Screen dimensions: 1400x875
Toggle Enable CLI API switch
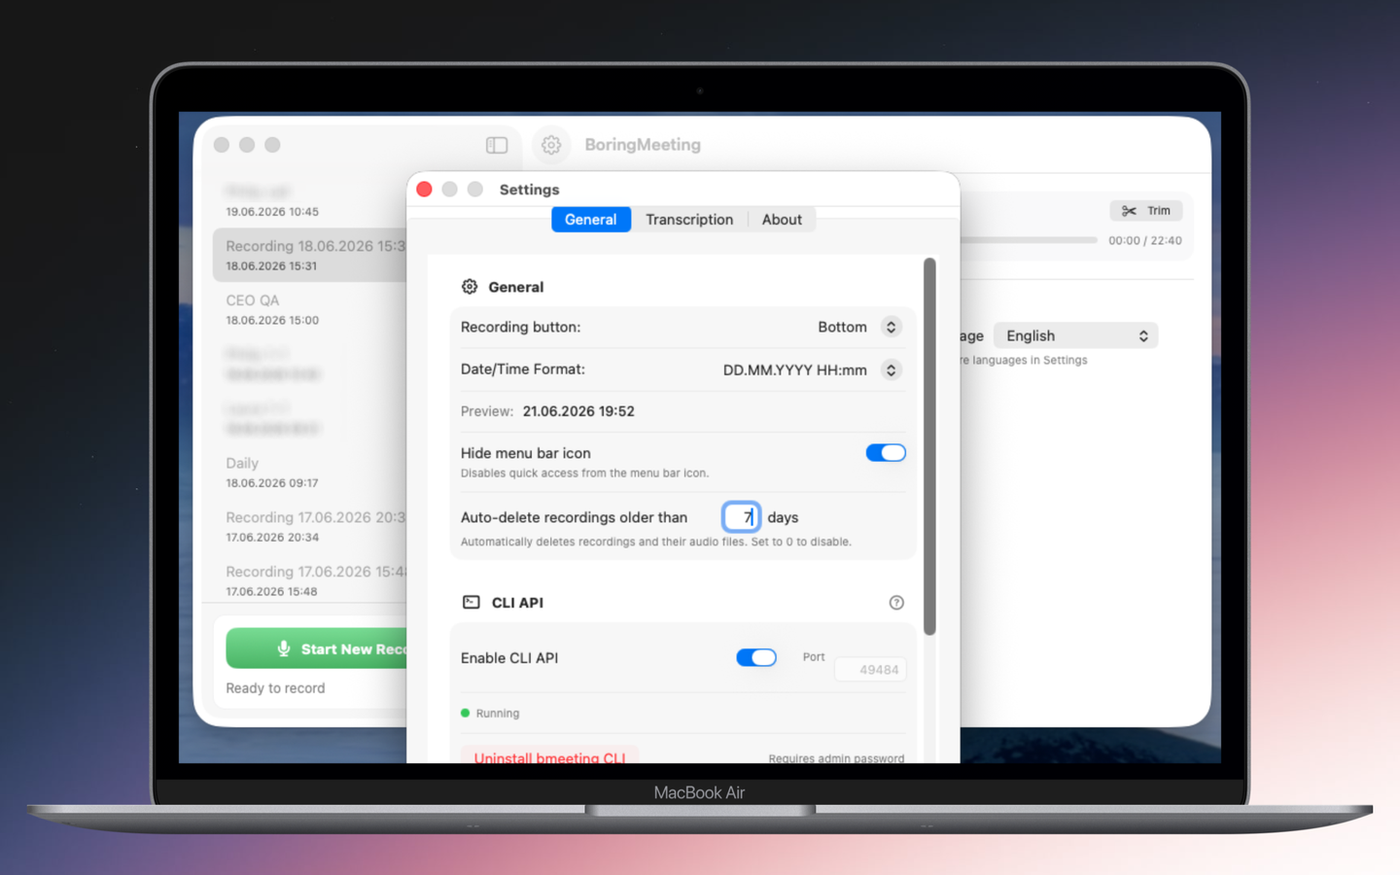click(x=756, y=658)
